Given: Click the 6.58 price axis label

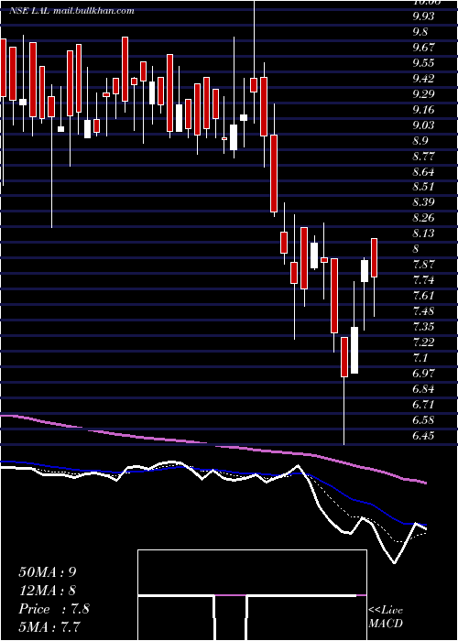Looking at the screenshot, I should pos(423,419).
